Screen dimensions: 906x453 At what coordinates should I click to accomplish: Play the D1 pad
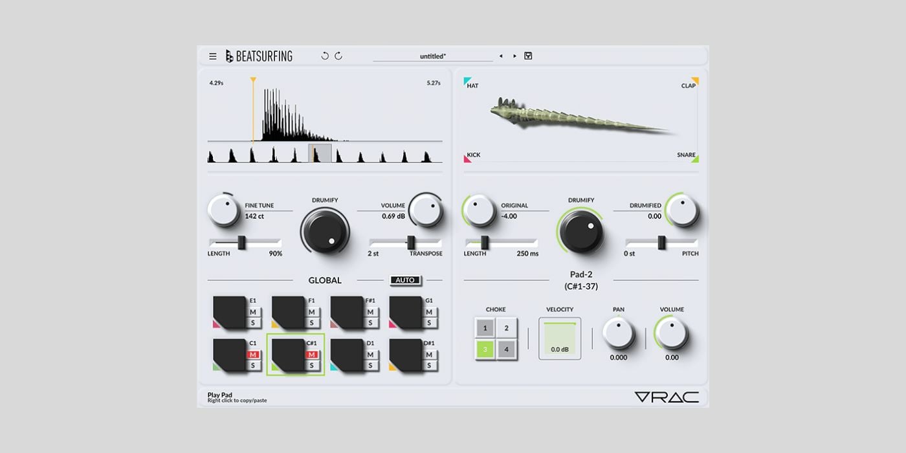click(x=347, y=354)
